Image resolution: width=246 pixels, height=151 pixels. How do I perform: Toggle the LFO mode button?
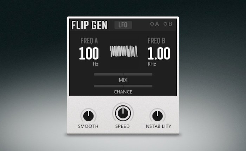point(123,25)
